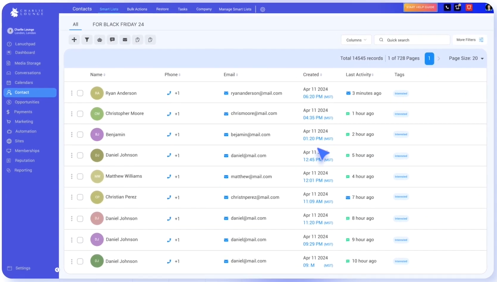Click the send SMS chat bubble icon
Image resolution: width=497 pixels, height=282 pixels.
112,40
